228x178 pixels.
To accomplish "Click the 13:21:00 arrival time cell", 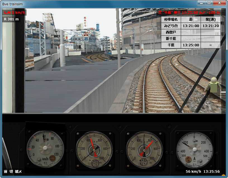I will [191, 26].
